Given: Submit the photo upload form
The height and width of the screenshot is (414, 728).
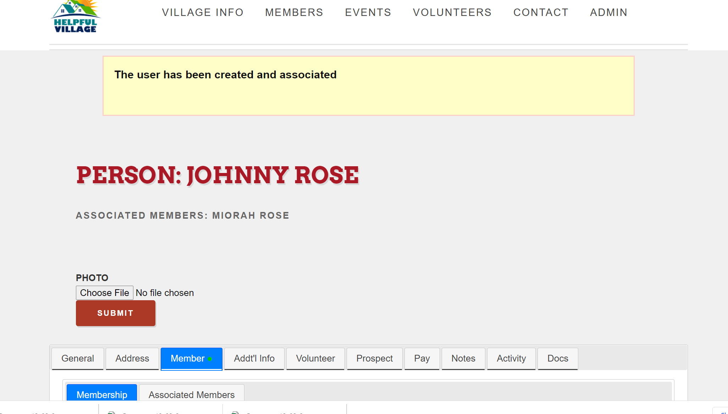Looking at the screenshot, I should pyautogui.click(x=116, y=313).
